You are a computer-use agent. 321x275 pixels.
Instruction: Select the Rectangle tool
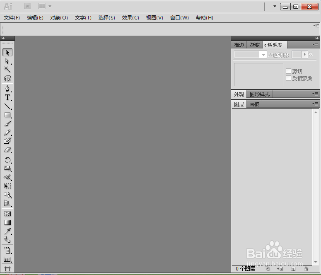click(7, 115)
